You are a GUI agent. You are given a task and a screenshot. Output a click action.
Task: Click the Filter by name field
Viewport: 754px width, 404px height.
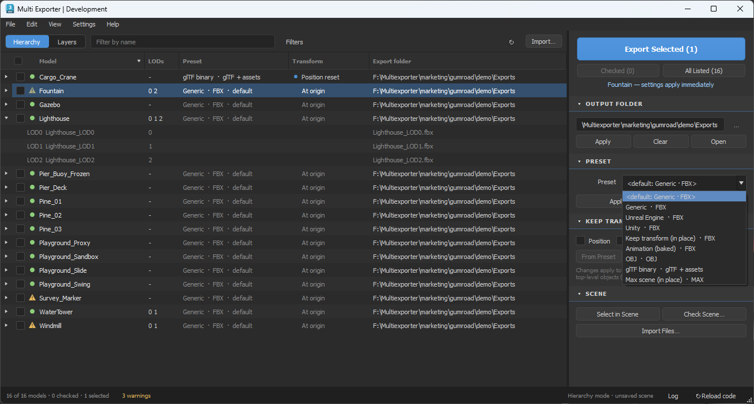pyautogui.click(x=183, y=42)
